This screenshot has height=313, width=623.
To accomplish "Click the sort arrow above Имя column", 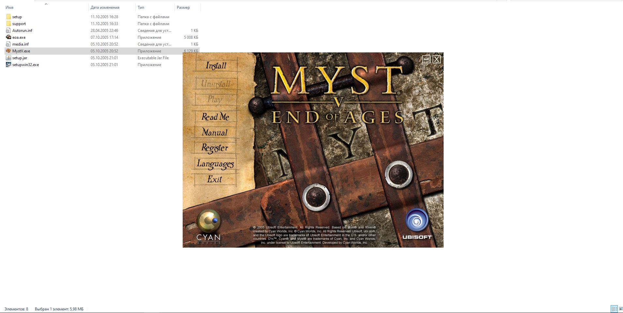I will tap(46, 4).
